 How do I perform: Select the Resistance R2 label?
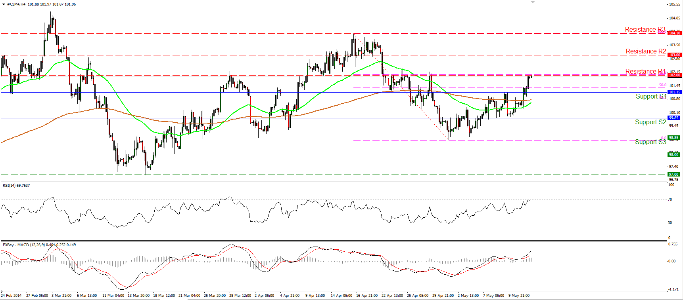646,51
